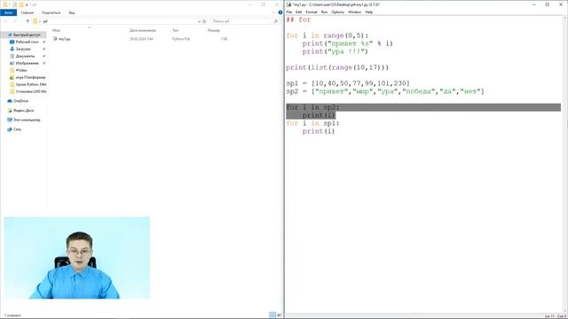
Task: Sort files by Имя column
Action: point(56,30)
